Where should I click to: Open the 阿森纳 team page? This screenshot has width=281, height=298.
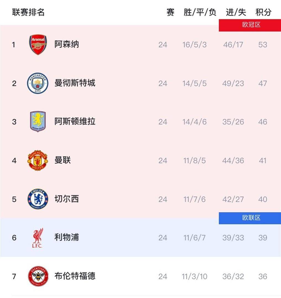(66, 44)
